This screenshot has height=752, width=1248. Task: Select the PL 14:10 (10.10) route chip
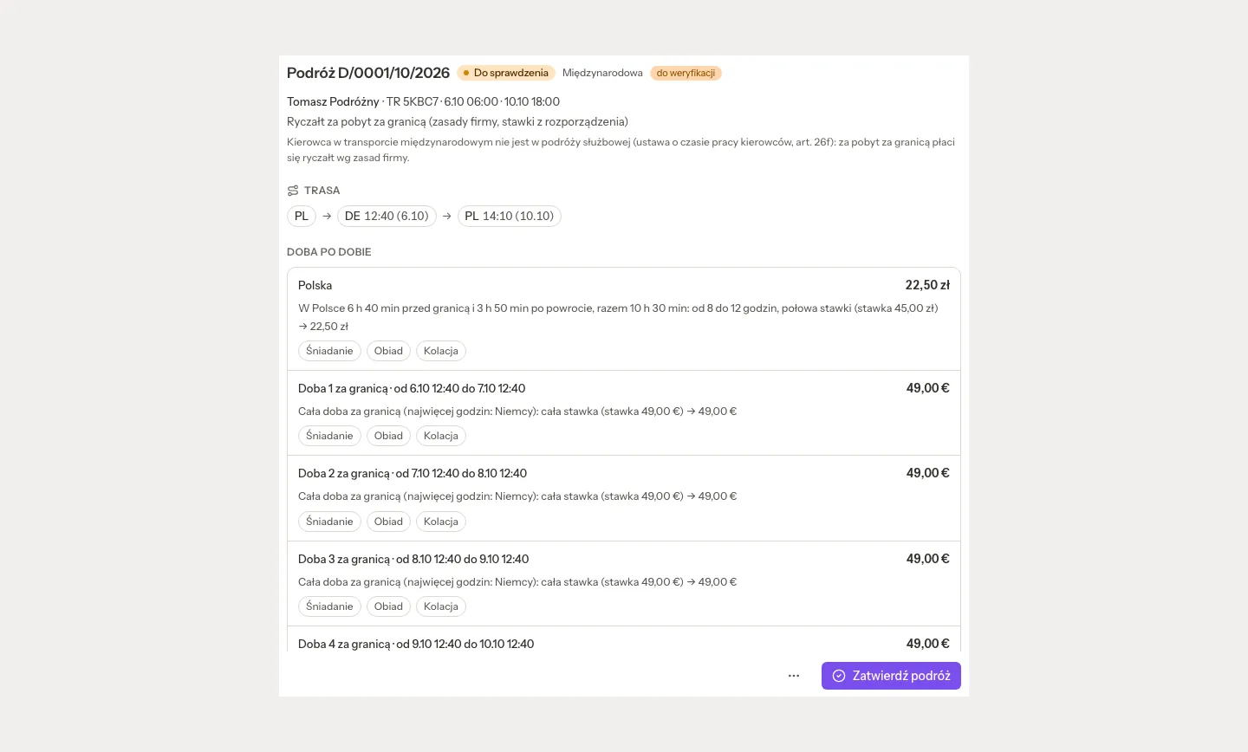point(510,216)
